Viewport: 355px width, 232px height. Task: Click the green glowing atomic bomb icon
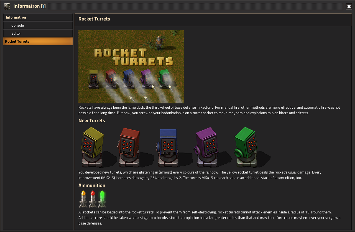pyautogui.click(x=102, y=199)
